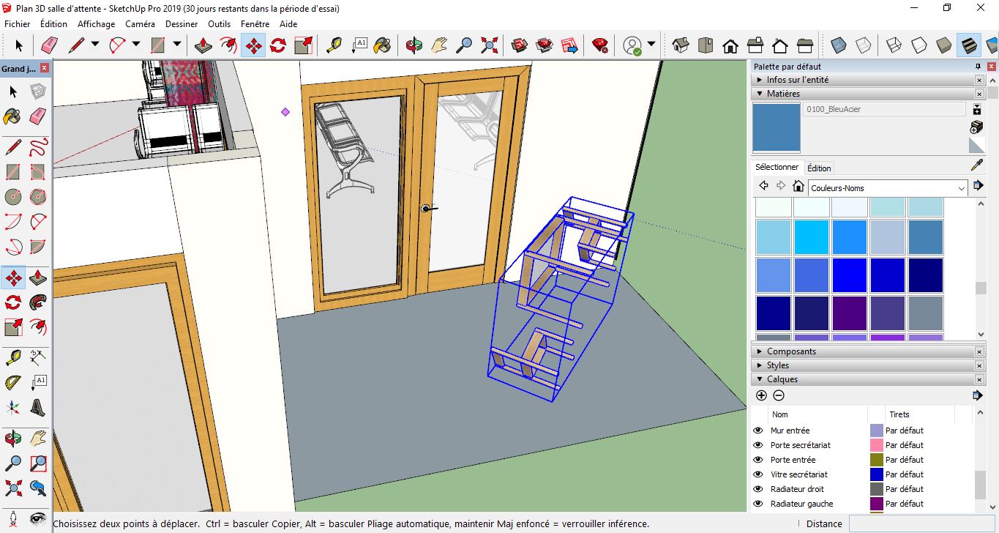Image resolution: width=999 pixels, height=533 pixels.
Task: Hide the Mur entrée layer
Action: (x=757, y=430)
